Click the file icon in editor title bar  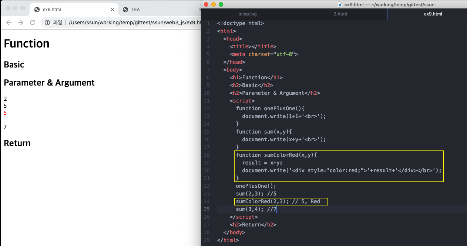(x=340, y=4)
